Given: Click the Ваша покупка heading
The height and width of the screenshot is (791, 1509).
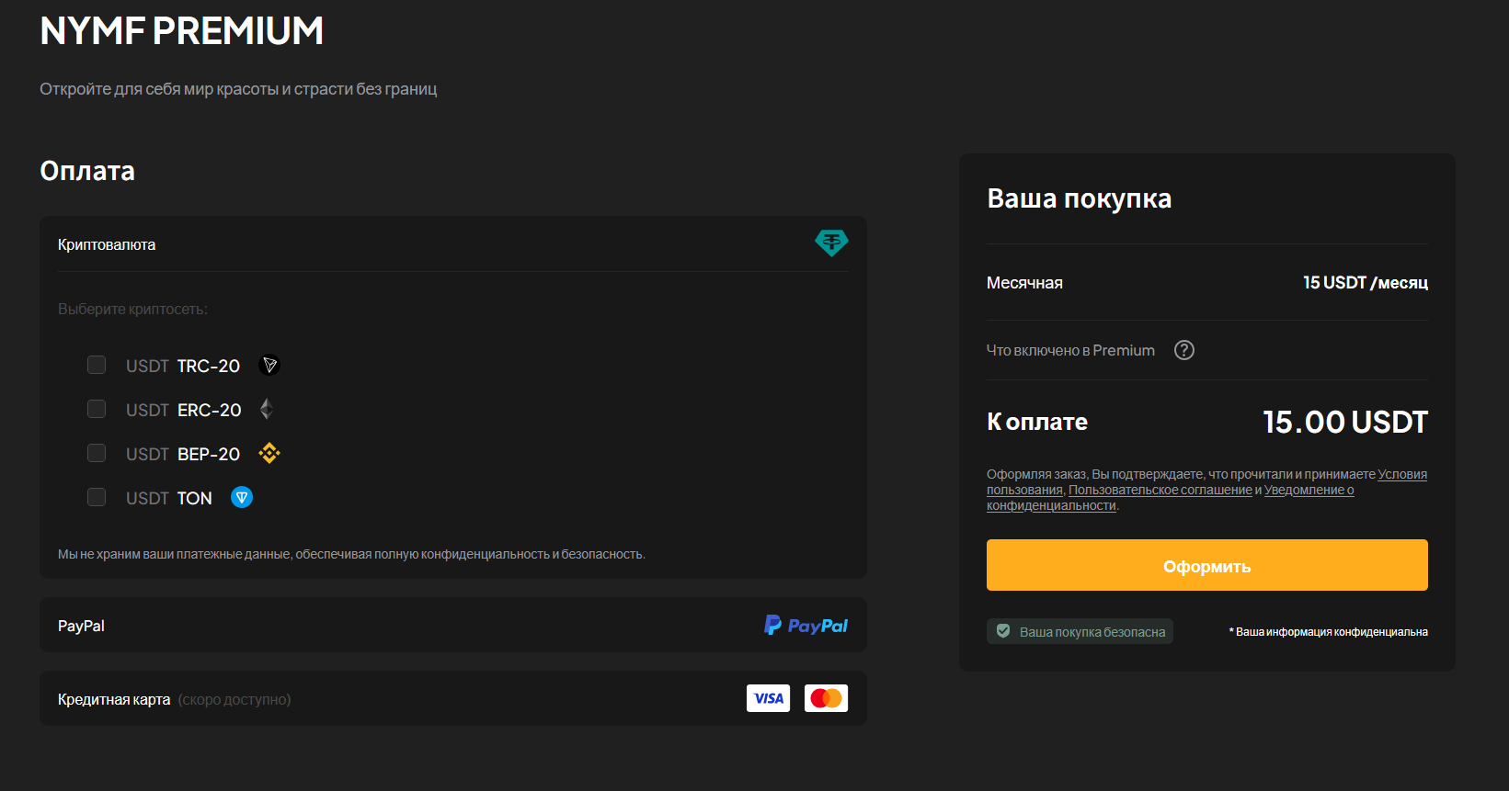Looking at the screenshot, I should pos(1080,198).
